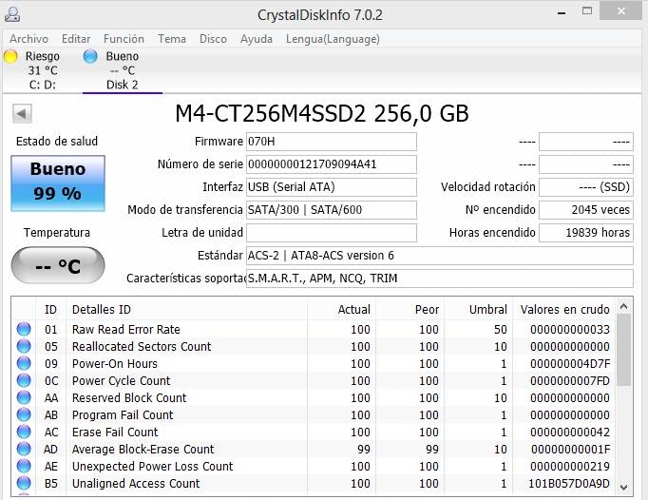The height and width of the screenshot is (500, 648).
Task: Click status icon for Power-On Hours row
Action: coord(24,363)
